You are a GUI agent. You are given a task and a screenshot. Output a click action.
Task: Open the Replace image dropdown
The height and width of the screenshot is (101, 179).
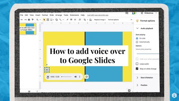[100, 20]
